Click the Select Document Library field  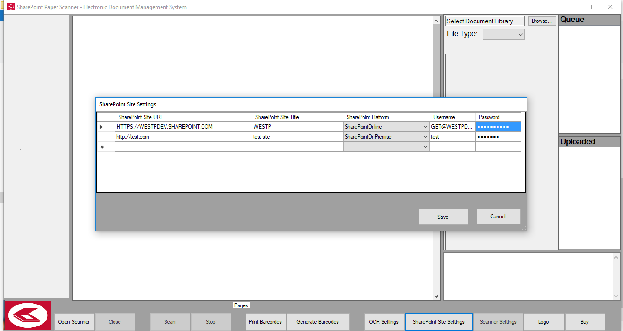coord(485,21)
